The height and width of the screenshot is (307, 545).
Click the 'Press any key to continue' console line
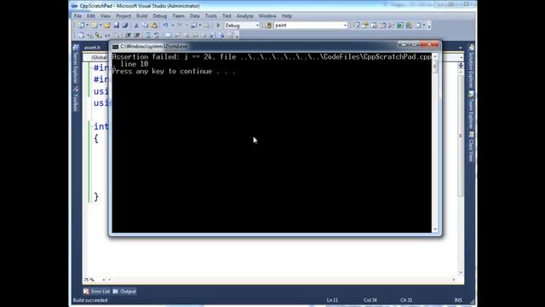[x=174, y=72]
